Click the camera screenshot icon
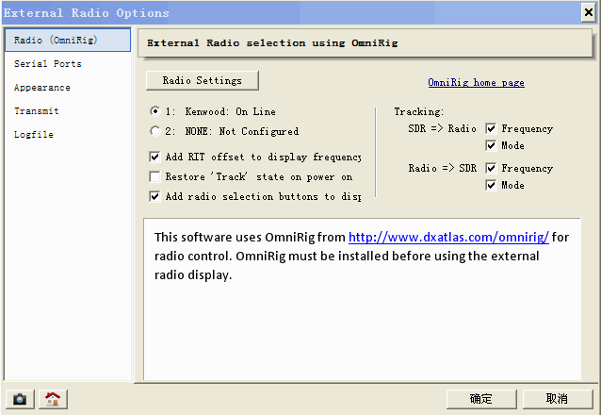 tap(20, 399)
